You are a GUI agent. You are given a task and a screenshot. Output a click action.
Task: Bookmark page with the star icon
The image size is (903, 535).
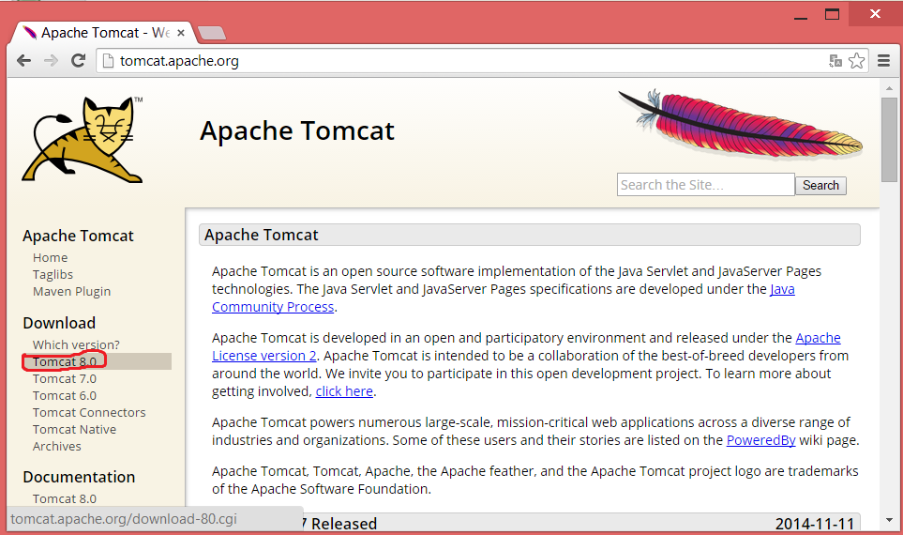coord(856,61)
